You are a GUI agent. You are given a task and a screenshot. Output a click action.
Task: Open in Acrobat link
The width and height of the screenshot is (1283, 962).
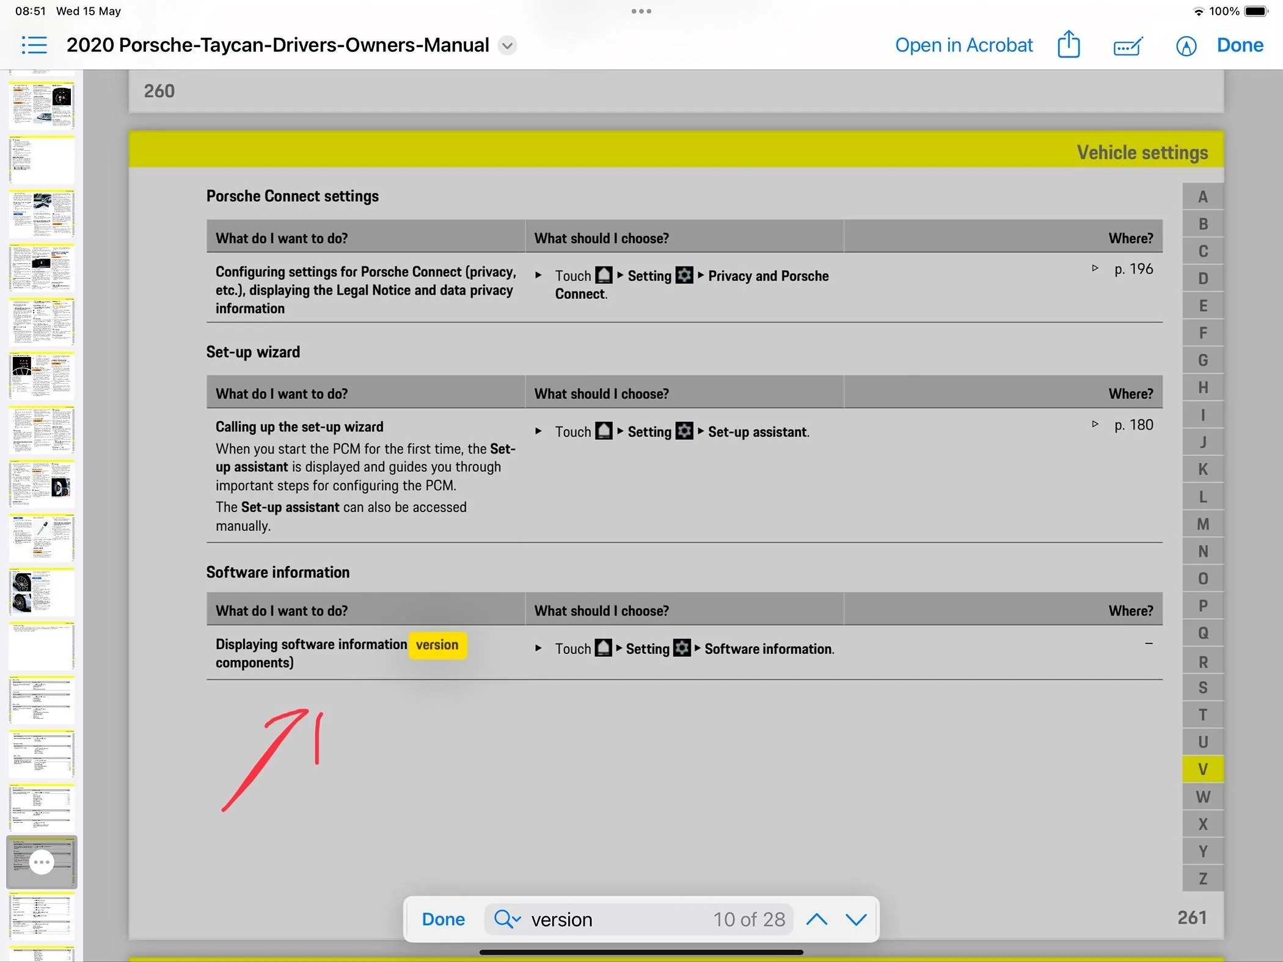tap(963, 45)
